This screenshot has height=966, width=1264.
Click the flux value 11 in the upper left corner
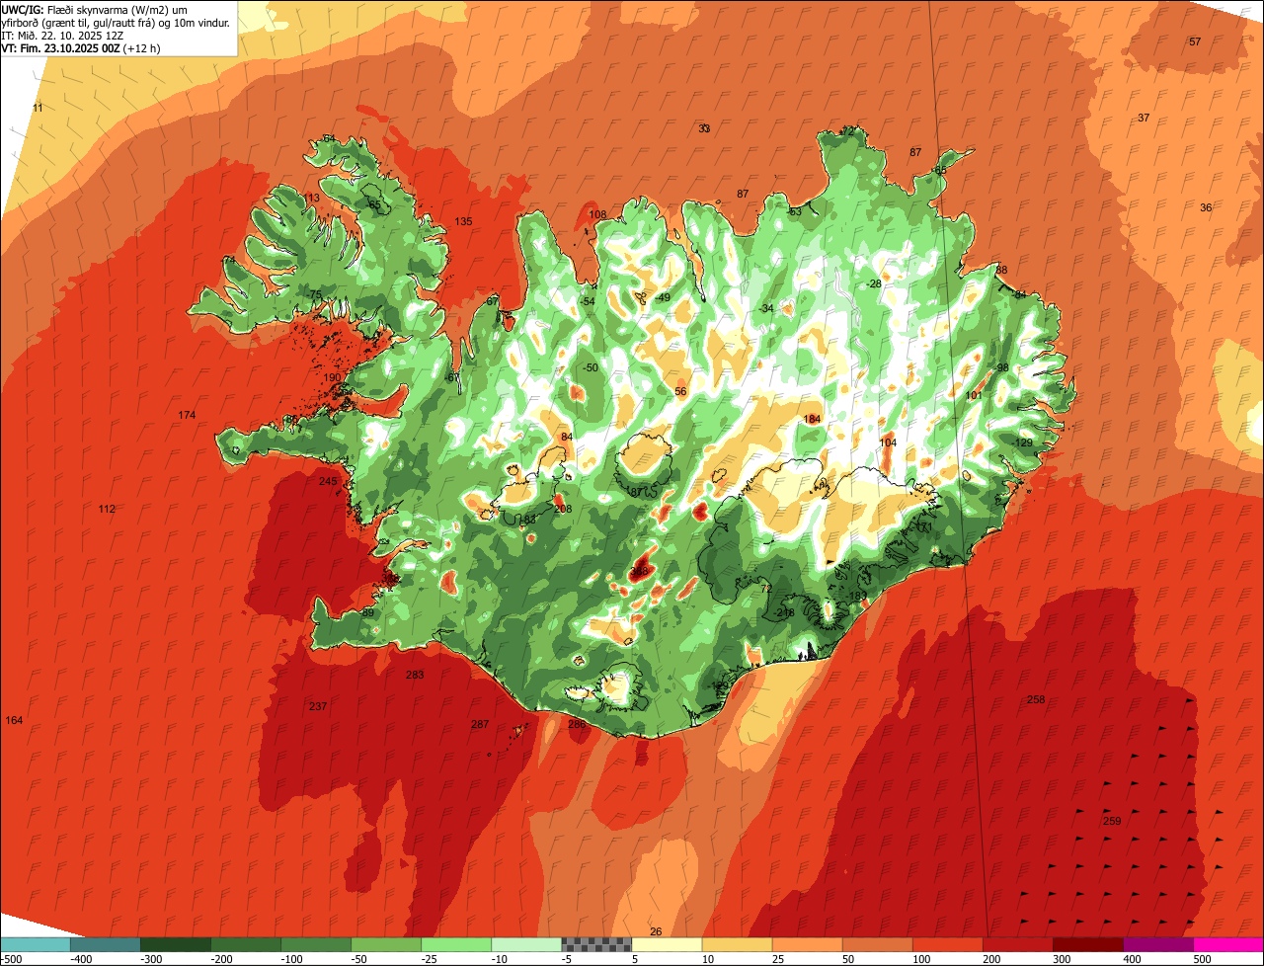38,108
